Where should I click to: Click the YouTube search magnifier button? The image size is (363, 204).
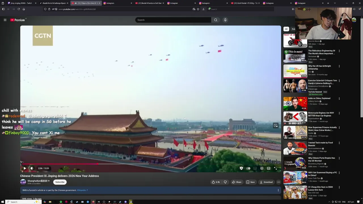pyautogui.click(x=216, y=20)
